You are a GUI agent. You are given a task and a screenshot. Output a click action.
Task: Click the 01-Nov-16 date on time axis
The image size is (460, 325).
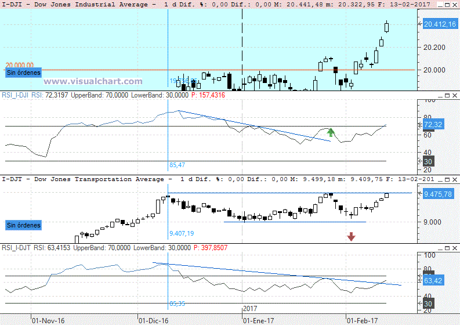[x=48, y=320]
